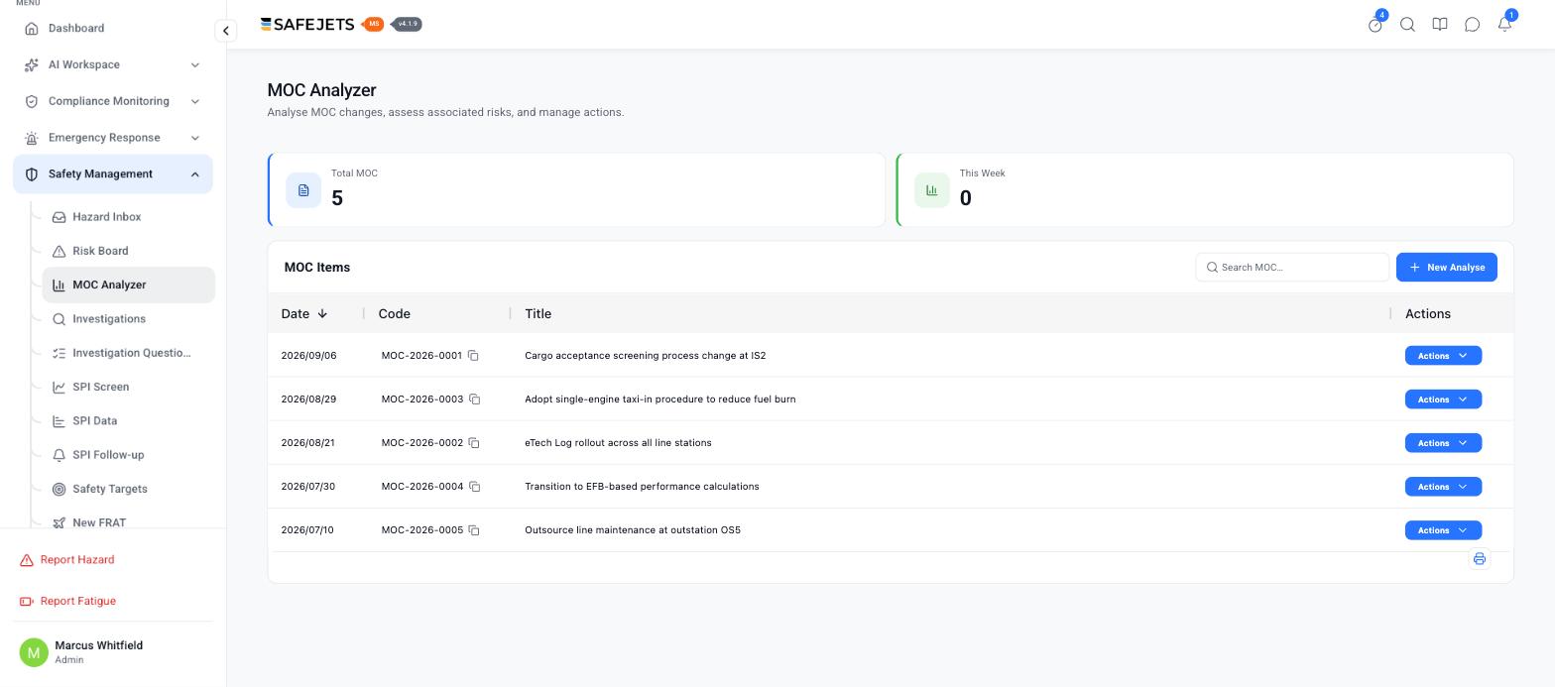Viewport: 1555px width, 687px height.
Task: Copy code MOC-2026-0002
Action: pos(474,443)
